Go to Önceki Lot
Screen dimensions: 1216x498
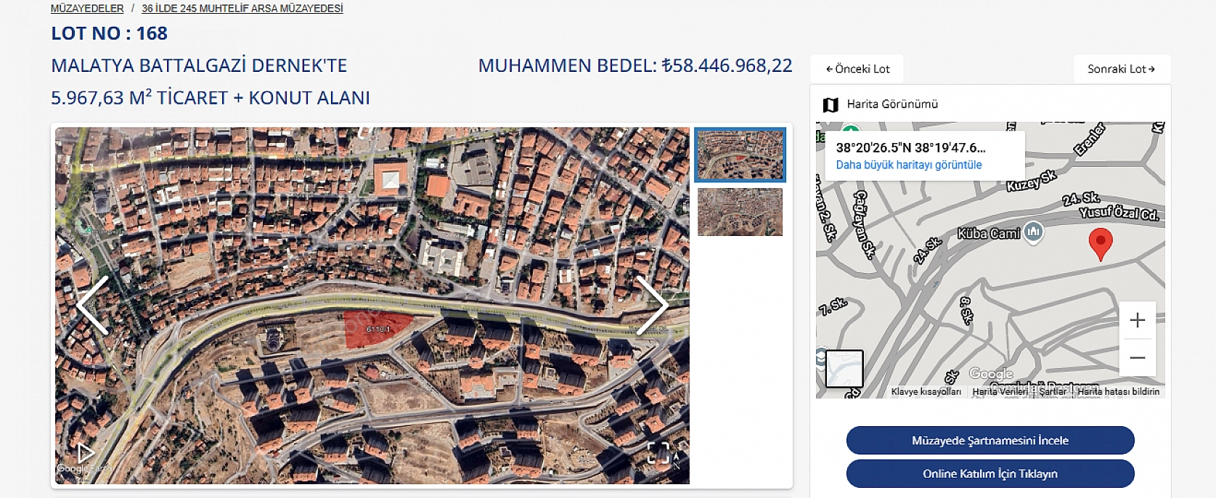coord(857,69)
